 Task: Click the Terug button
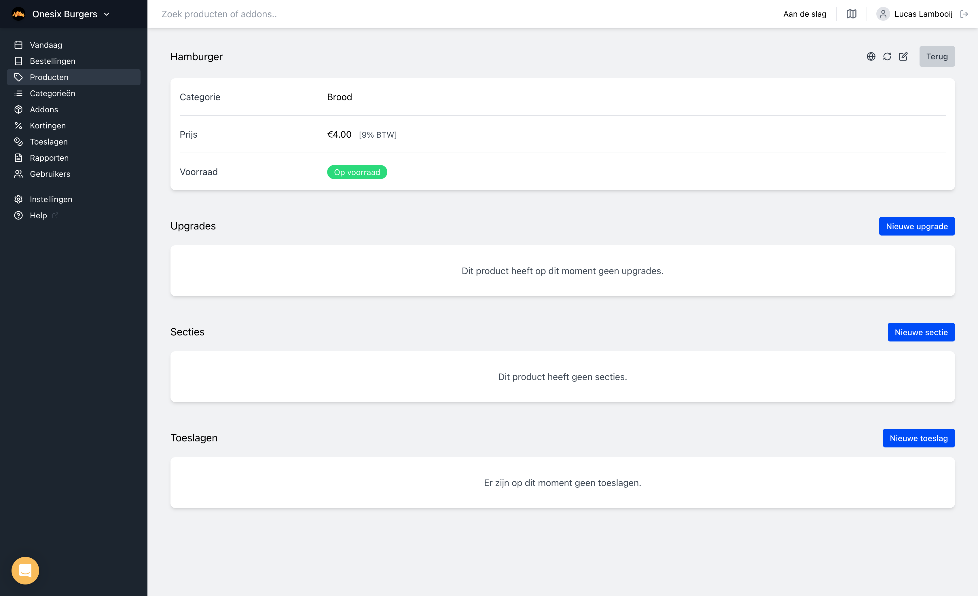click(937, 56)
